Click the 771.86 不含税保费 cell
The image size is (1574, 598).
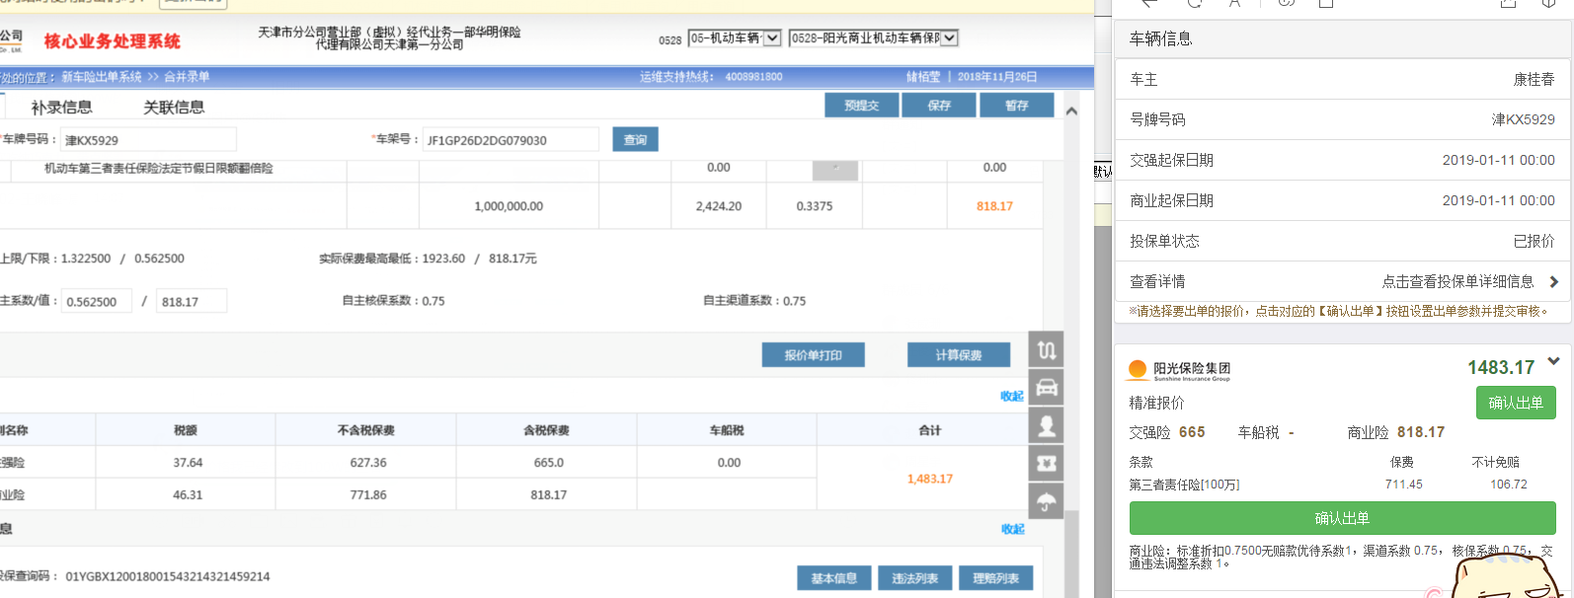tap(368, 494)
